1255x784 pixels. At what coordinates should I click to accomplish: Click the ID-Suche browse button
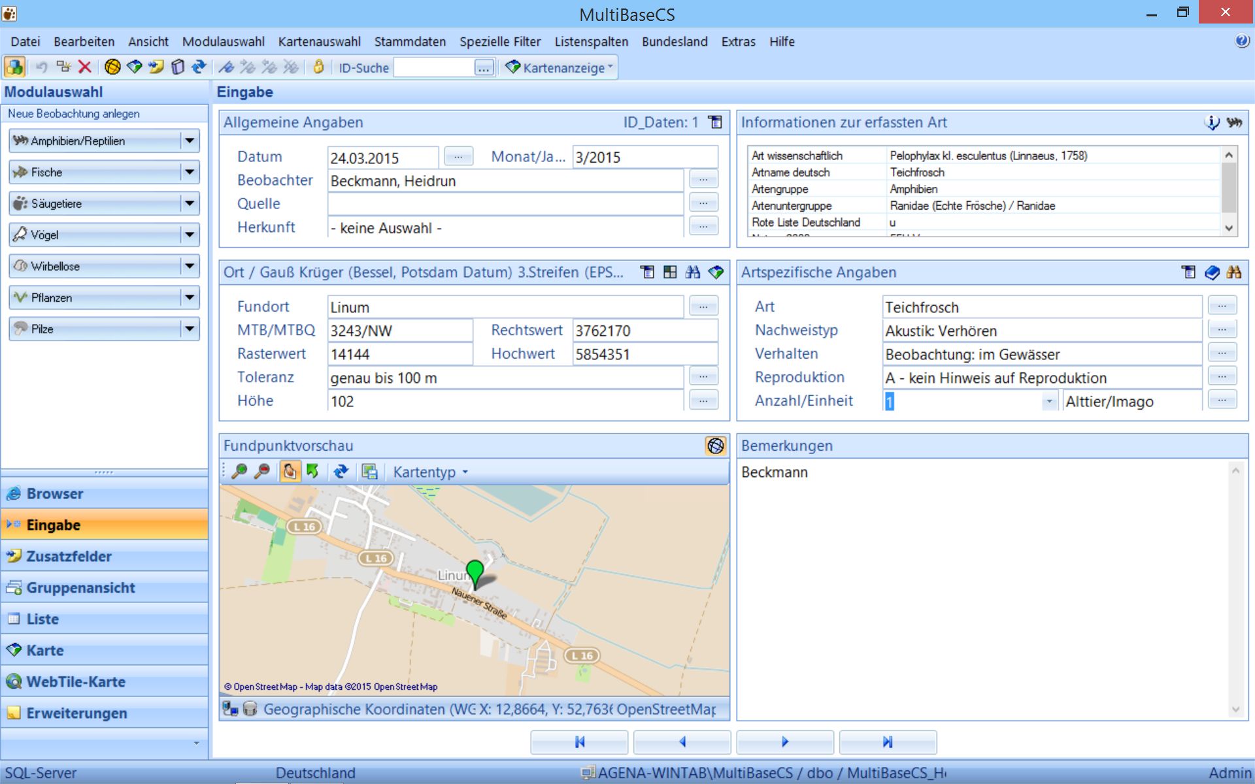coord(484,68)
